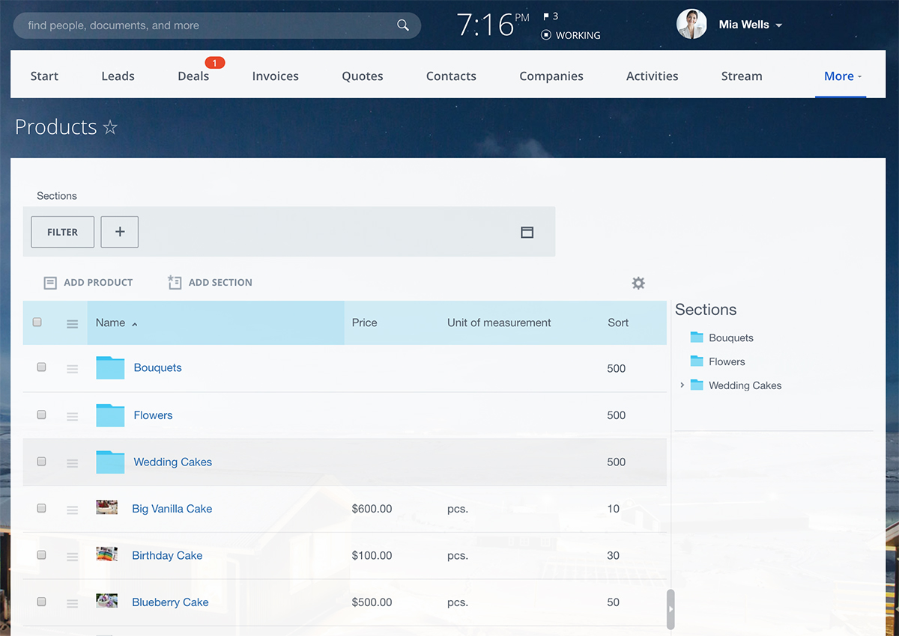Image resolution: width=899 pixels, height=636 pixels.
Task: Expand Wedding Cakes in Sections tree
Action: pyautogui.click(x=682, y=385)
